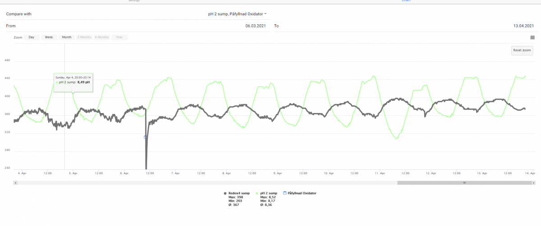This screenshot has width=541, height=226.
Task: Click the tooltip showing 8,49 pH
Action: pyautogui.click(x=73, y=82)
